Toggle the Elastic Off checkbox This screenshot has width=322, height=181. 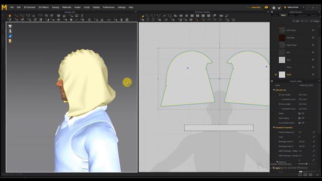coord(299,114)
